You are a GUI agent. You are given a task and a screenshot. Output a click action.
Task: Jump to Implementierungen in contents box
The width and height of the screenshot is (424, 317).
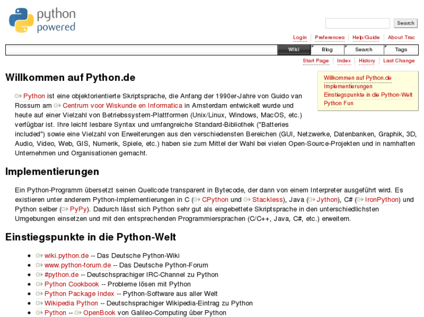[348, 86]
